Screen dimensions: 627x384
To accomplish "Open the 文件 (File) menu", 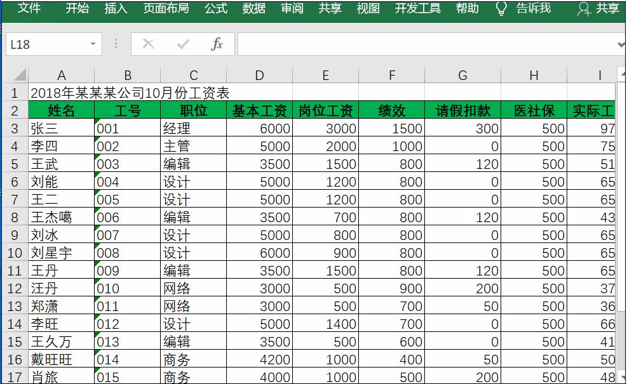I will point(29,10).
